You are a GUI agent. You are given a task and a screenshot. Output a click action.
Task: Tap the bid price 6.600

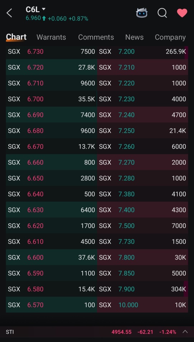click(x=35, y=257)
